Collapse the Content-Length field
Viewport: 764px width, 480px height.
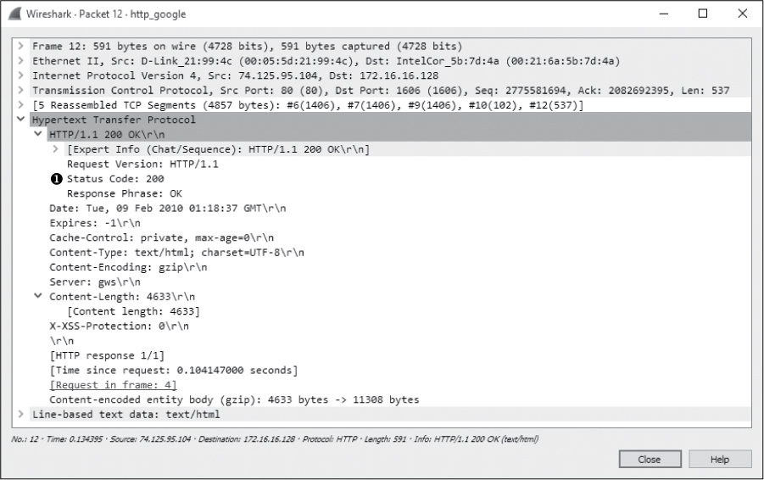37,297
